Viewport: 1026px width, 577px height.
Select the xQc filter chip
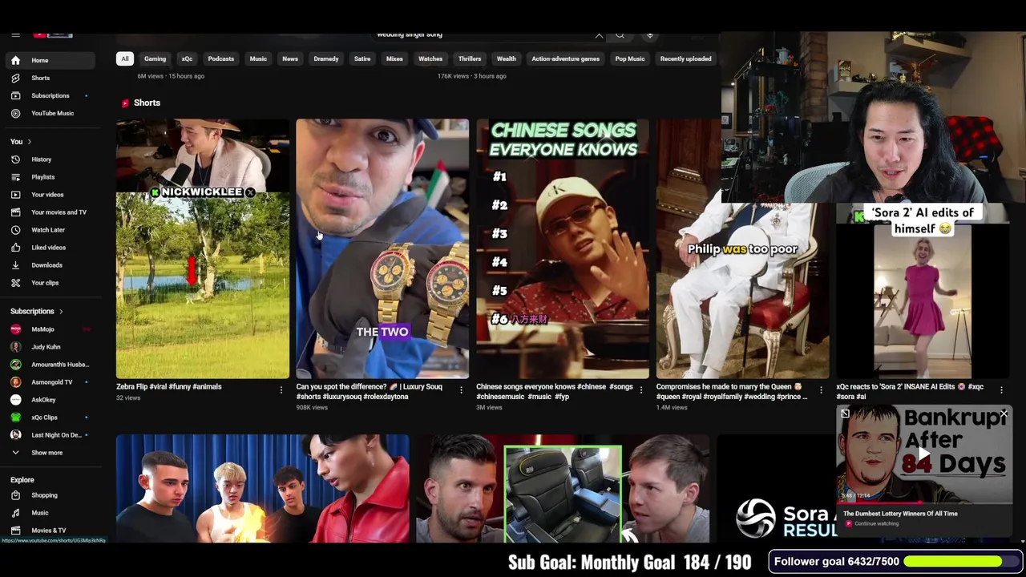187,59
